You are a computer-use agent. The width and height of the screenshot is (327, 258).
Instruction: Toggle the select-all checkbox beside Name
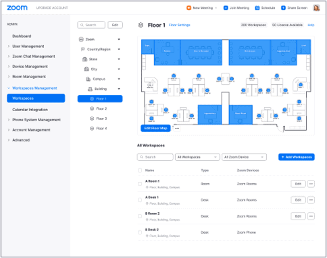point(140,170)
